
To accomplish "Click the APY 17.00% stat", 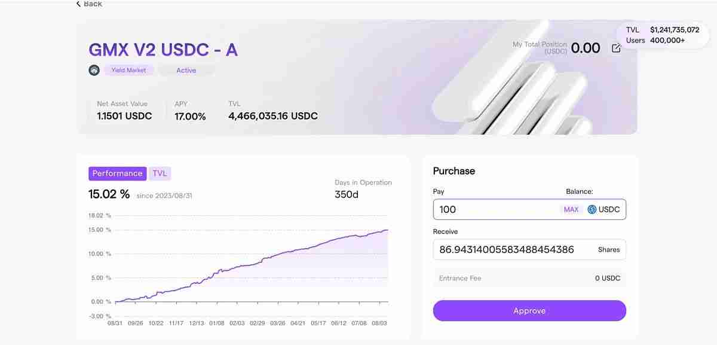I will 190,116.
